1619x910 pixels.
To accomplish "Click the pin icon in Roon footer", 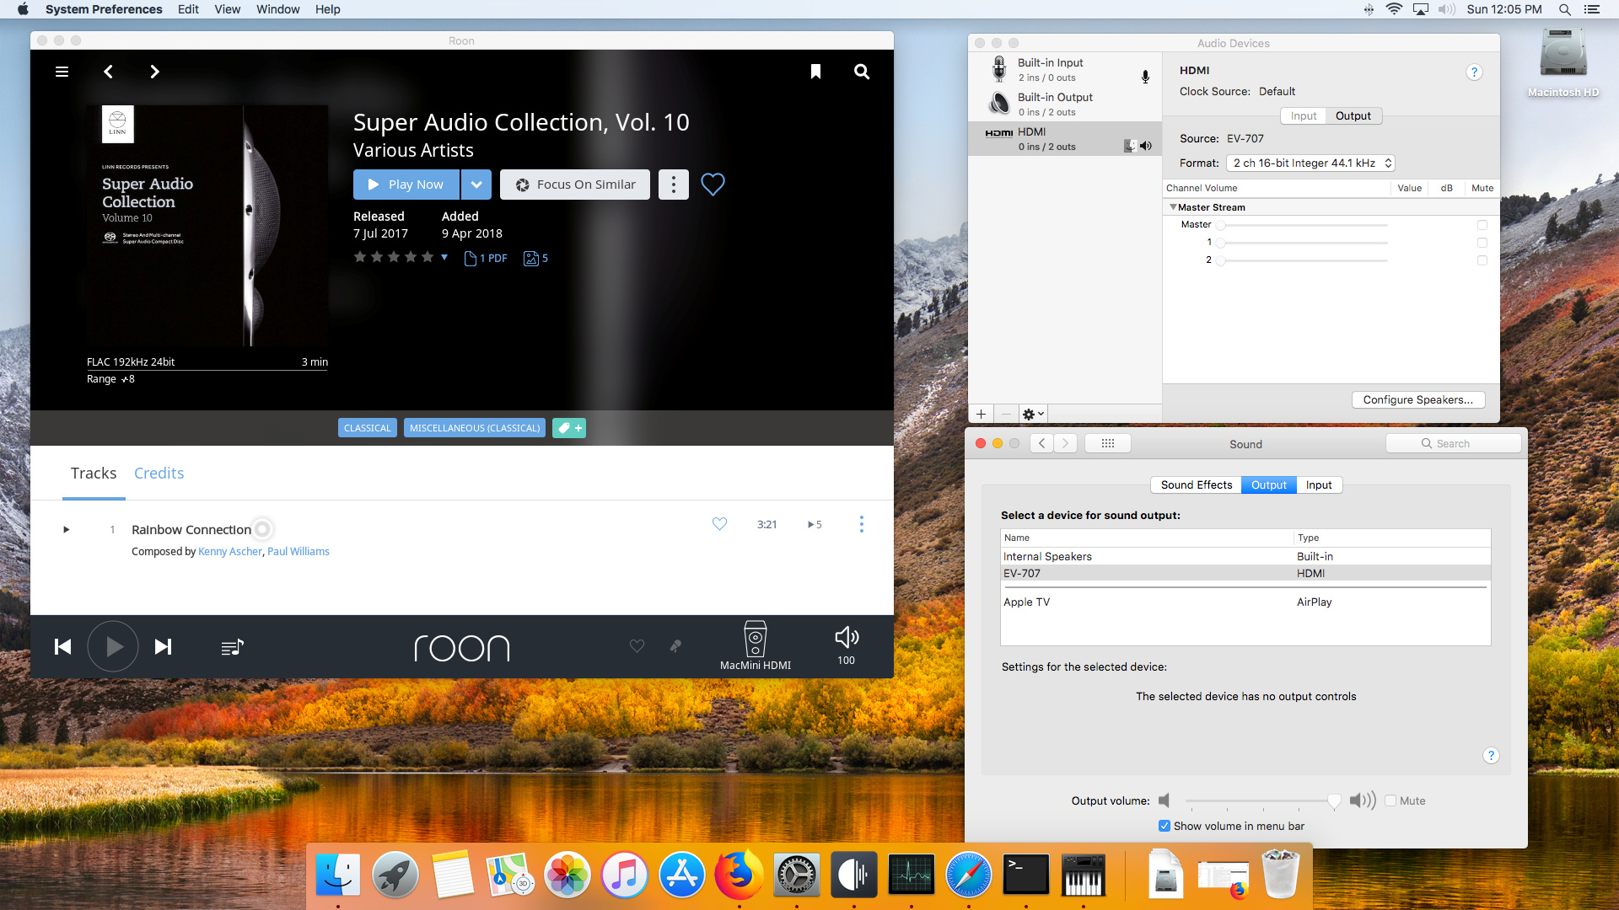I will (x=675, y=645).
